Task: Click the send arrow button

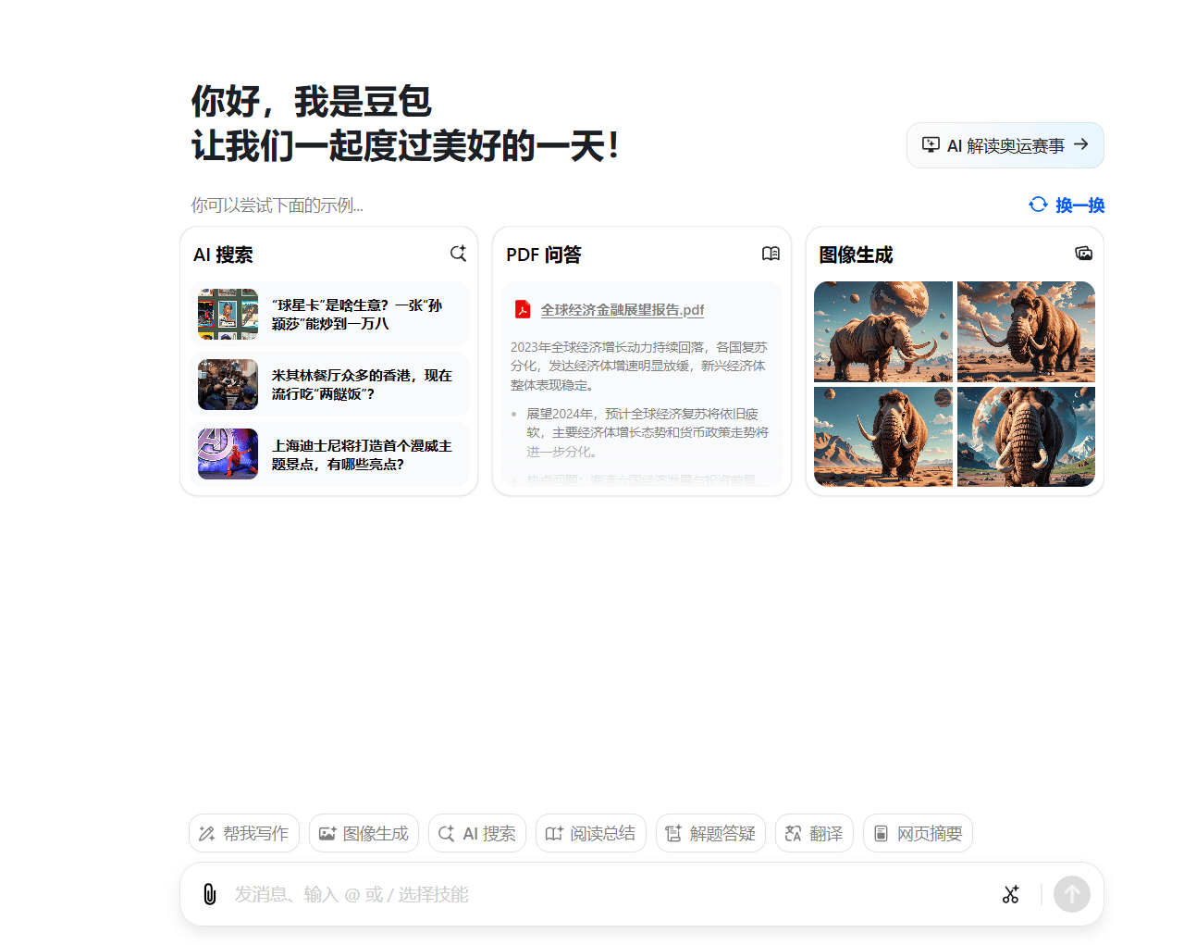Action: 1072,894
